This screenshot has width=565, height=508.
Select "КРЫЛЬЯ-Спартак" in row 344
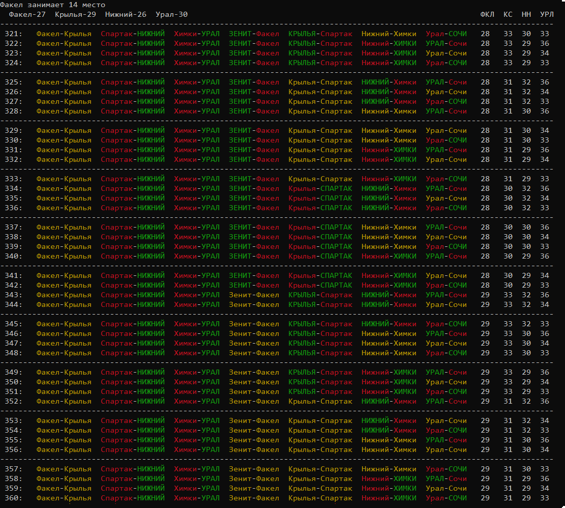tap(320, 305)
